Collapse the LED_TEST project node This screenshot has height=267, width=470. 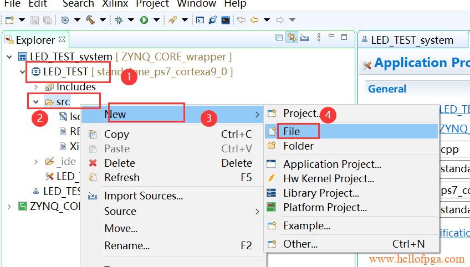[x=23, y=72]
